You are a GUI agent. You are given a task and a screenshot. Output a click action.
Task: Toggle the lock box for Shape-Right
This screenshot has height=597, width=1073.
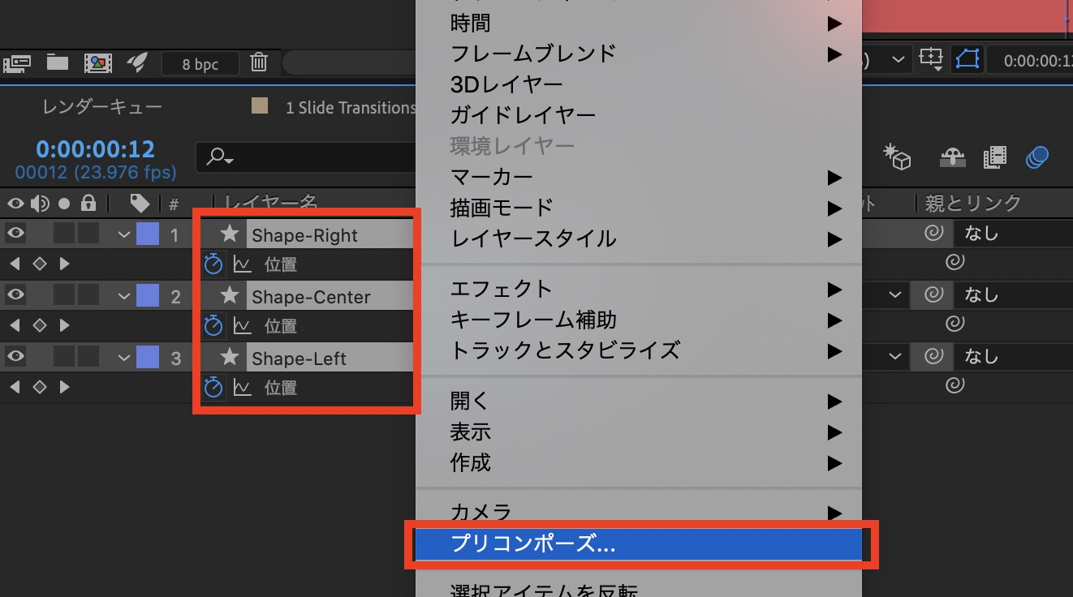pyautogui.click(x=88, y=234)
